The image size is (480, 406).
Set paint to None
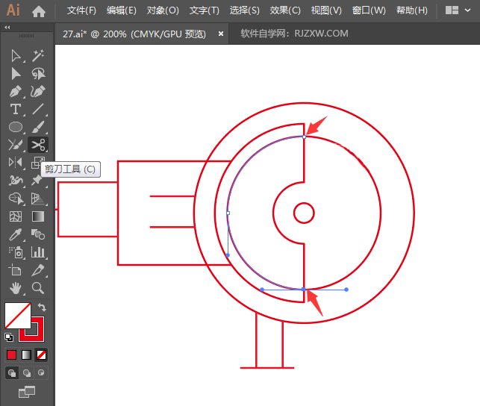[42, 355]
